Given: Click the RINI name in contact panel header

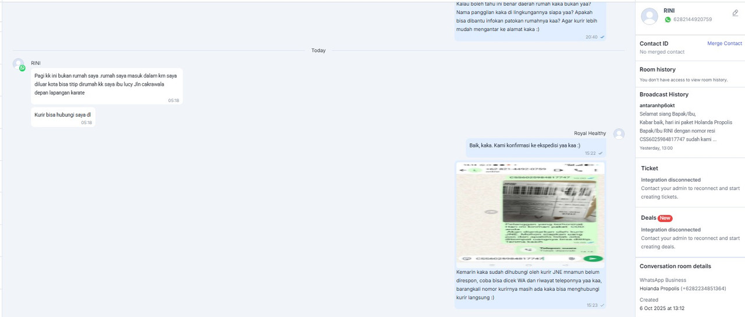Looking at the screenshot, I should [669, 11].
